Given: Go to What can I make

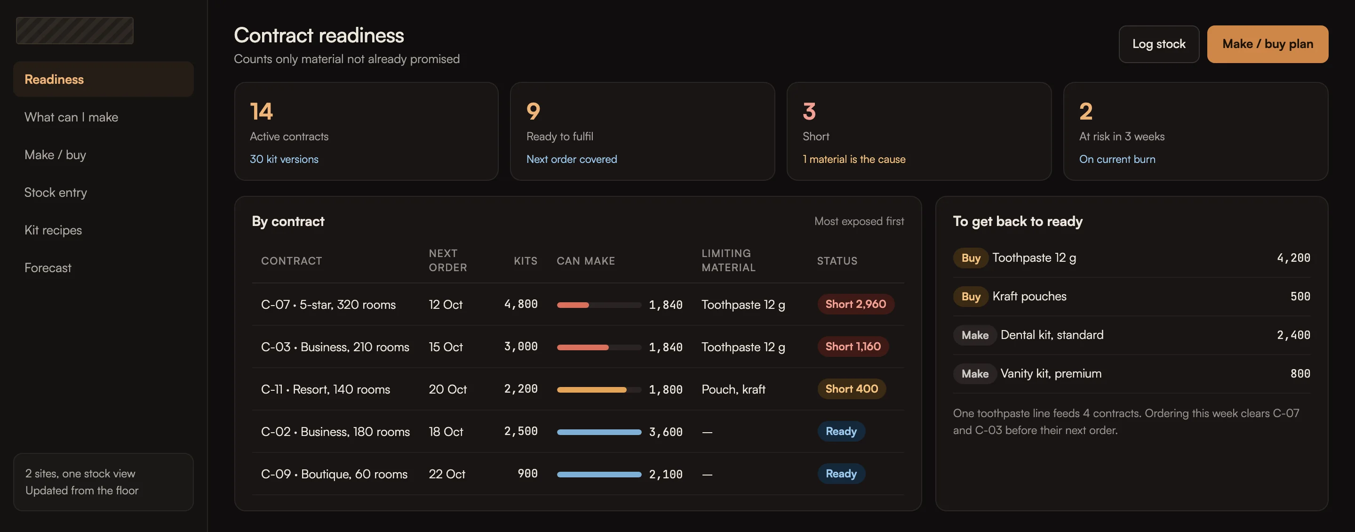Looking at the screenshot, I should point(103,117).
